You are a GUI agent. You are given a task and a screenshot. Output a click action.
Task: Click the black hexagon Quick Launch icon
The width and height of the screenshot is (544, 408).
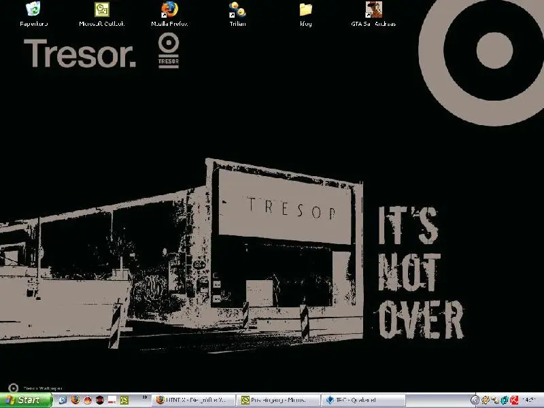(x=100, y=401)
